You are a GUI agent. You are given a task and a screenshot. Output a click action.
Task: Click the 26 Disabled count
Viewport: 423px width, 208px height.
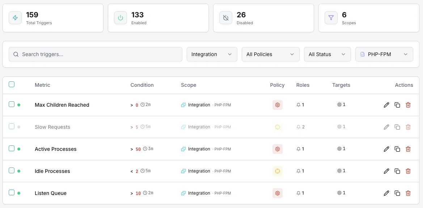(241, 14)
